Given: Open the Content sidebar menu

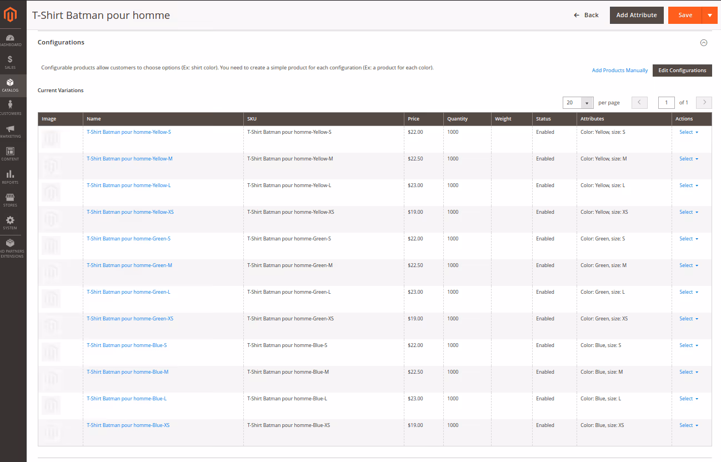Looking at the screenshot, I should coord(10,154).
